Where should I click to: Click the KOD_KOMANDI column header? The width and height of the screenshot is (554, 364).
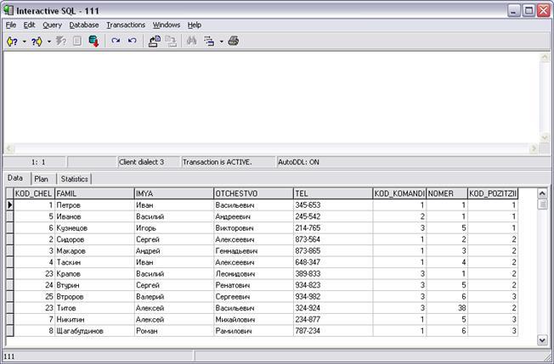tap(399, 193)
